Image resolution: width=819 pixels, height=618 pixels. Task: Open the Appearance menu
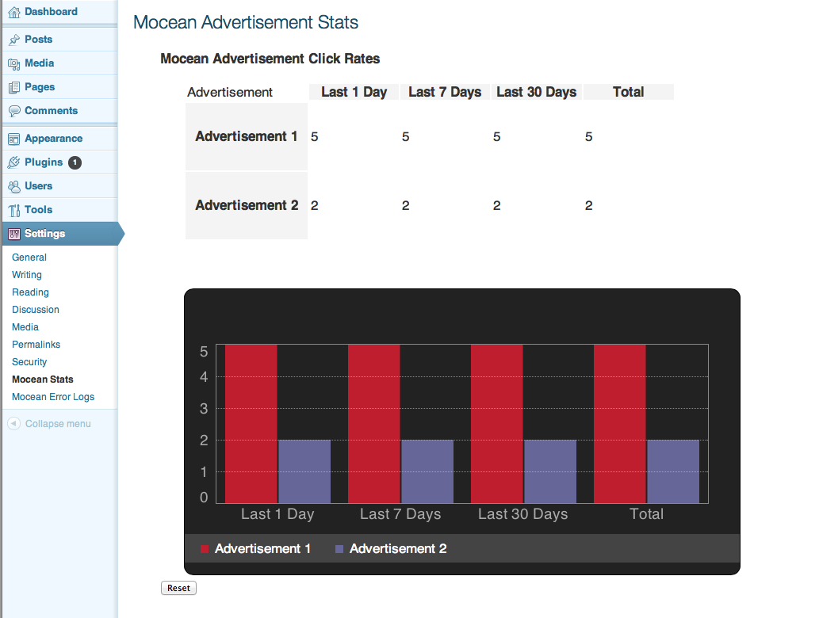[x=53, y=139]
